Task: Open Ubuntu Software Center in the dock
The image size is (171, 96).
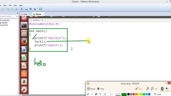Action: pyautogui.click(x=24, y=74)
